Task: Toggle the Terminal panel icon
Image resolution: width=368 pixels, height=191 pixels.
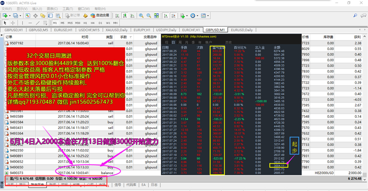Action: click(50, 16)
